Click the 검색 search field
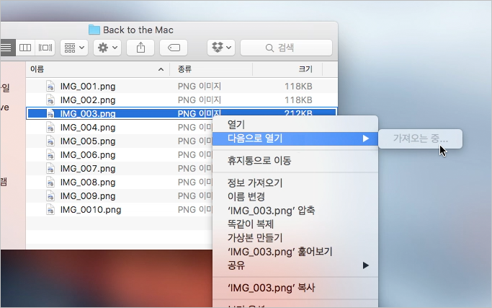 tap(286, 48)
